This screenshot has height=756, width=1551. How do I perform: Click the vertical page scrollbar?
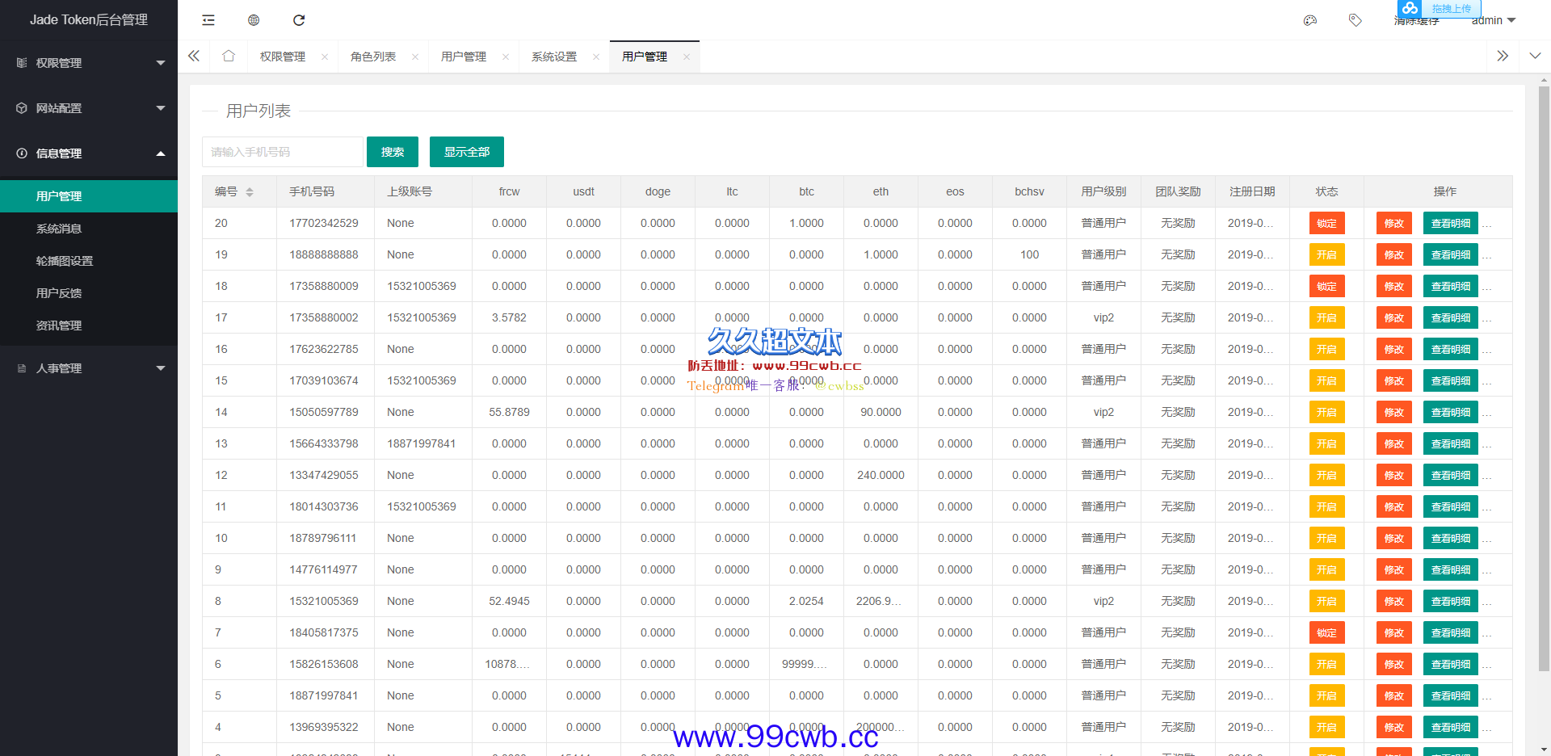[x=1544, y=380]
